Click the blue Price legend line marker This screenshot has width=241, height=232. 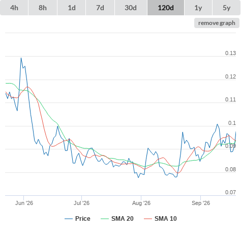click(x=69, y=219)
